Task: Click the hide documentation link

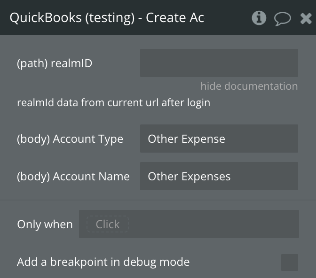Action: click(249, 86)
